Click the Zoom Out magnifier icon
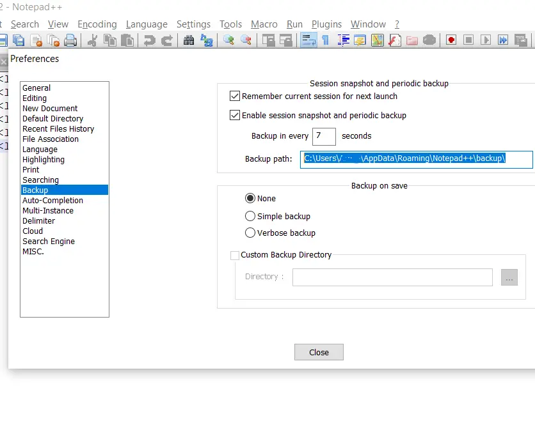 point(246,40)
